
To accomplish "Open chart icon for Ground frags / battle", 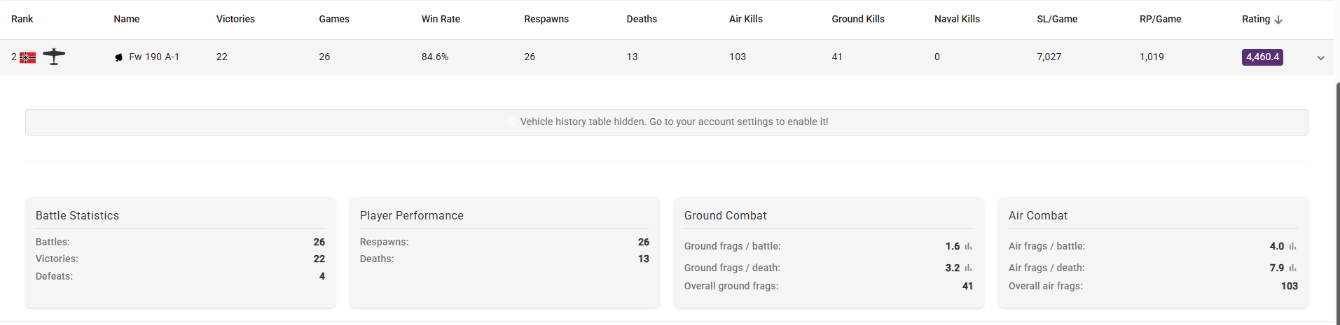I will click(x=968, y=246).
